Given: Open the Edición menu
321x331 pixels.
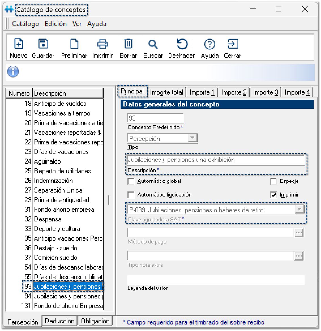Looking at the screenshot, I should tap(55, 24).
